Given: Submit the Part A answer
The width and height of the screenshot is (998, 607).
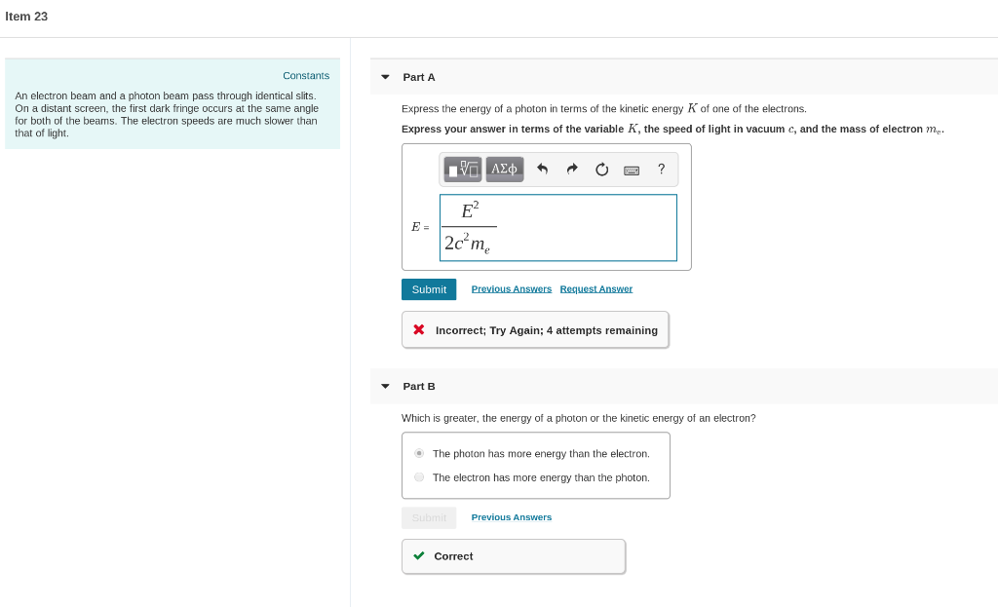Looking at the screenshot, I should coord(429,289).
